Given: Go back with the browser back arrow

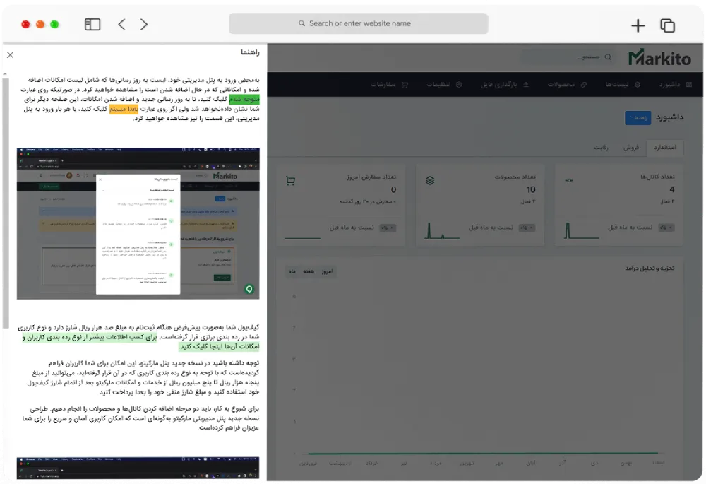Looking at the screenshot, I should pos(121,24).
